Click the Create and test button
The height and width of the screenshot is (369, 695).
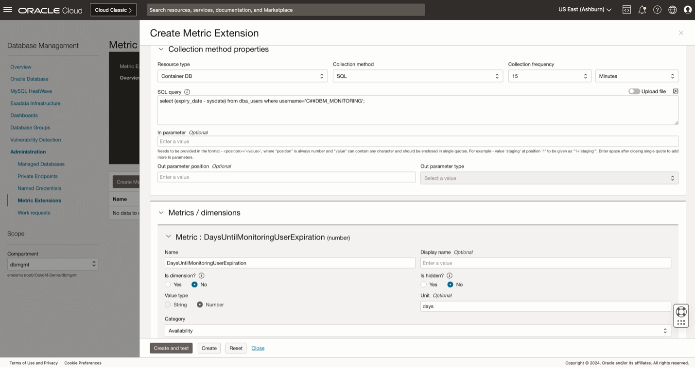171,348
